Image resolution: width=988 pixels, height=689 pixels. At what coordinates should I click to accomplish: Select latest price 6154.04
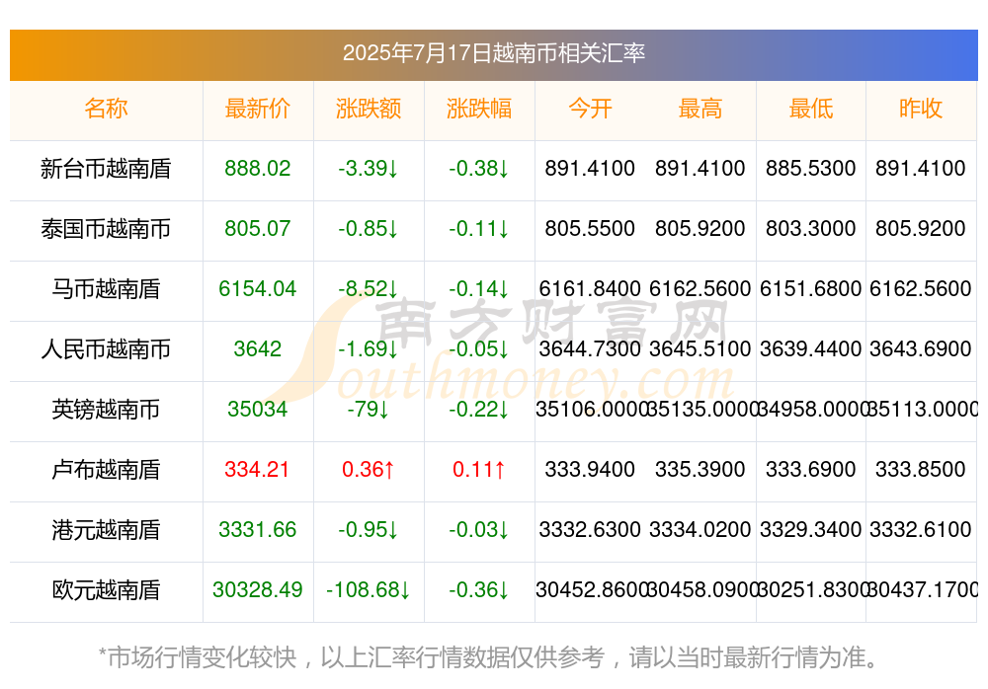(258, 288)
